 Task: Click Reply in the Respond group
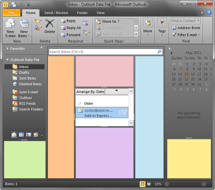(68, 21)
